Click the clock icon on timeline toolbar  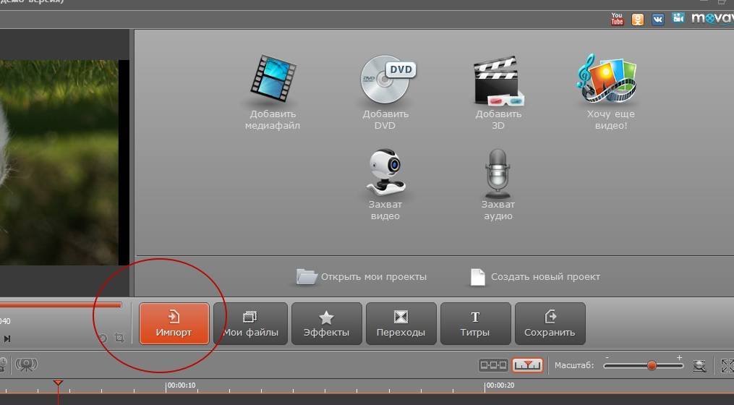point(2,364)
